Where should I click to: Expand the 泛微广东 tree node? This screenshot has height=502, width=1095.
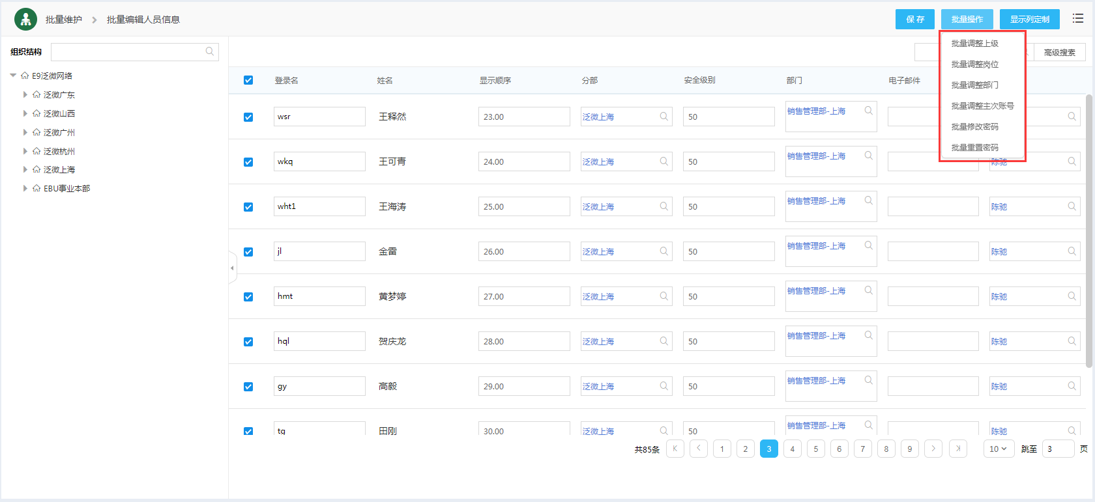[25, 94]
